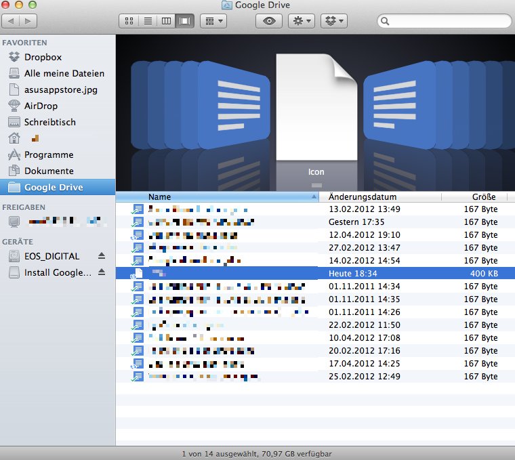Select Alle meine Dateien in sidebar

pos(58,73)
